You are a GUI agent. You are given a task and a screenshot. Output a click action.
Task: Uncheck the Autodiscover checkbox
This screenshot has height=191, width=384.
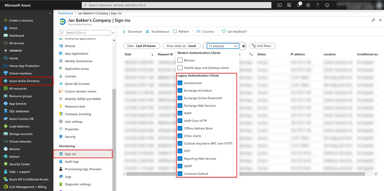[x=180, y=83]
